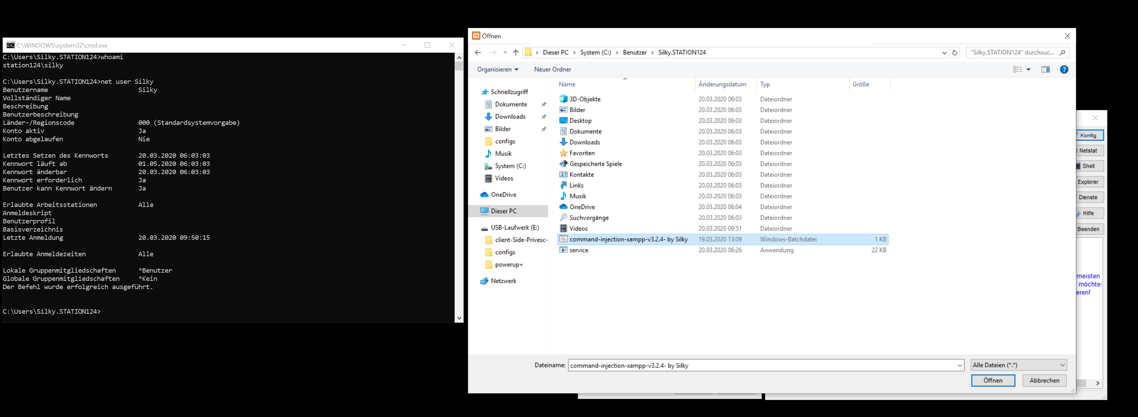
Task: Click OneDrive in navigation pane
Action: [503, 195]
